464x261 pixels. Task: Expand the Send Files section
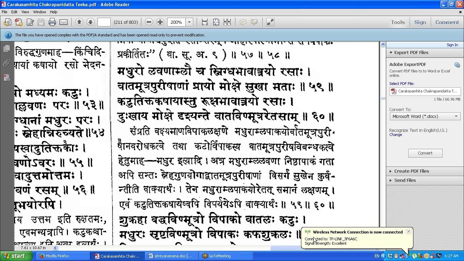405,180
